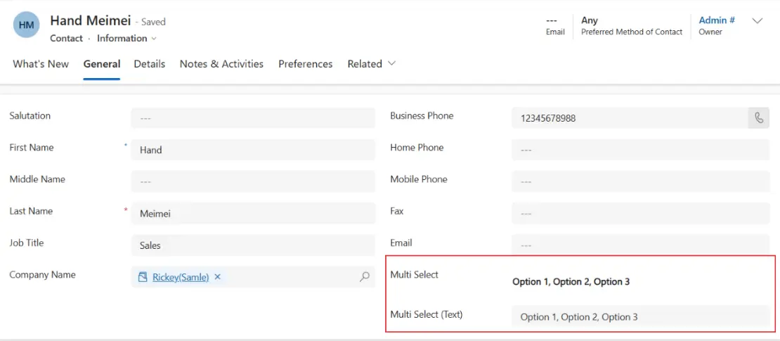The image size is (780, 341).
Task: Click the header Email value dashes
Action: pyautogui.click(x=551, y=21)
